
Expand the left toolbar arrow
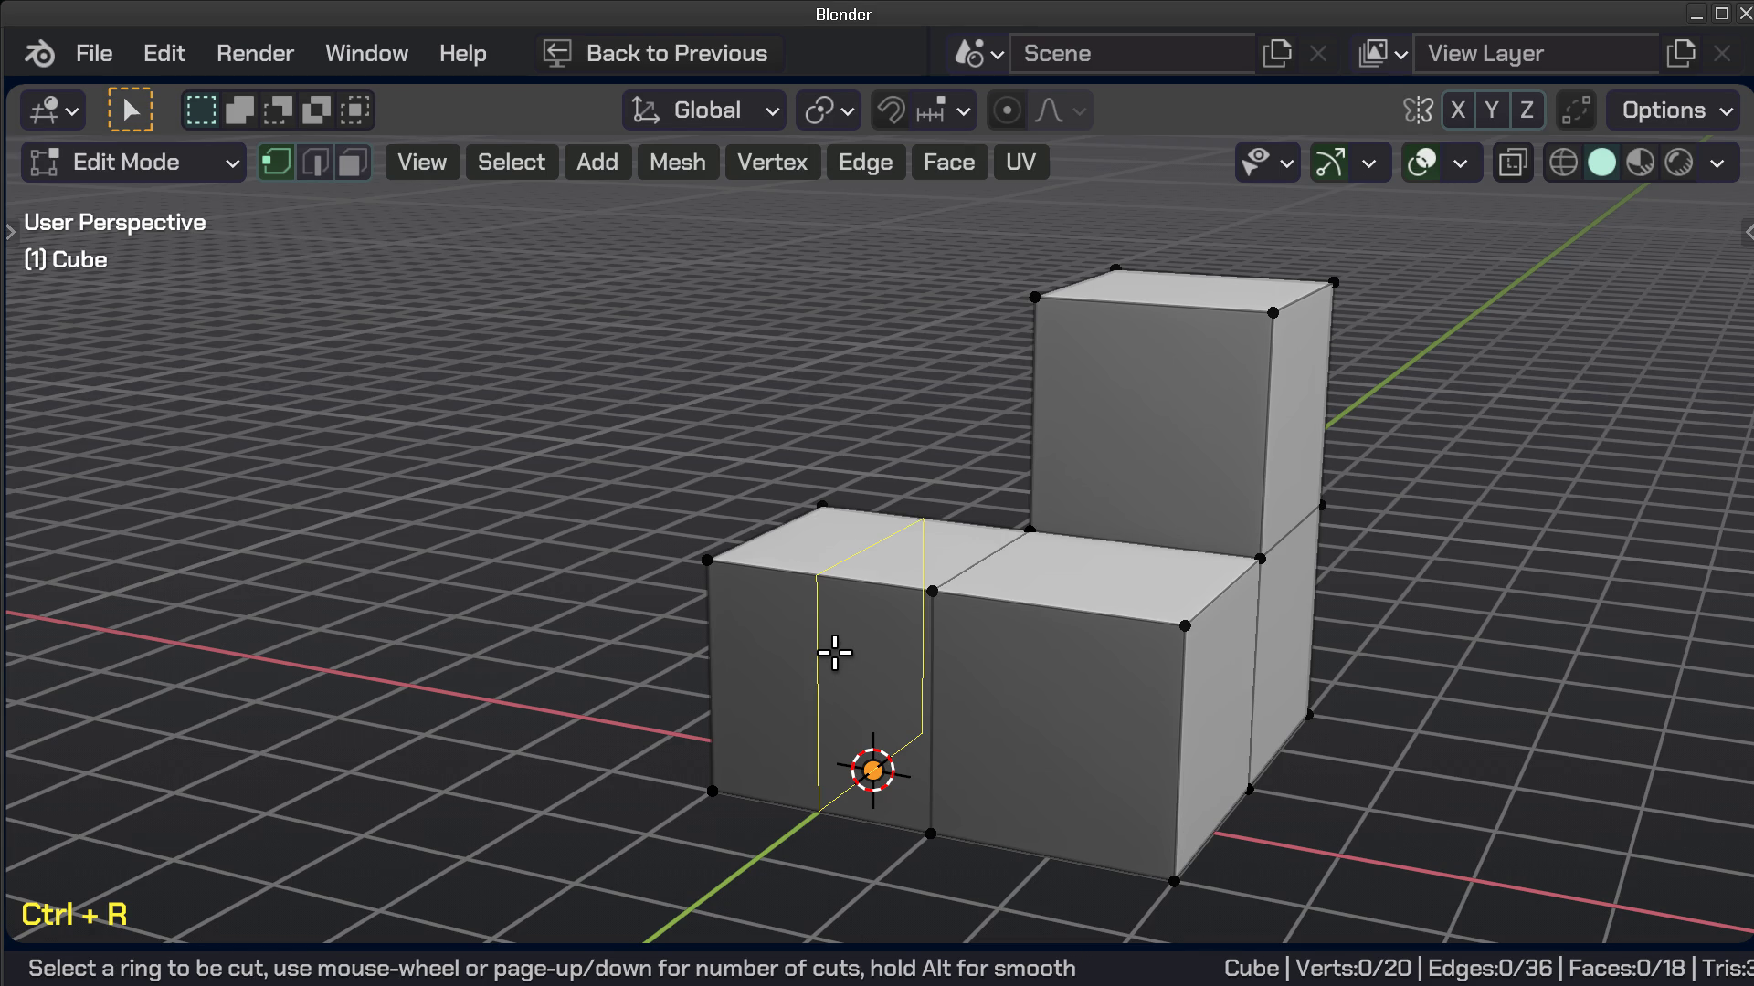click(11, 232)
